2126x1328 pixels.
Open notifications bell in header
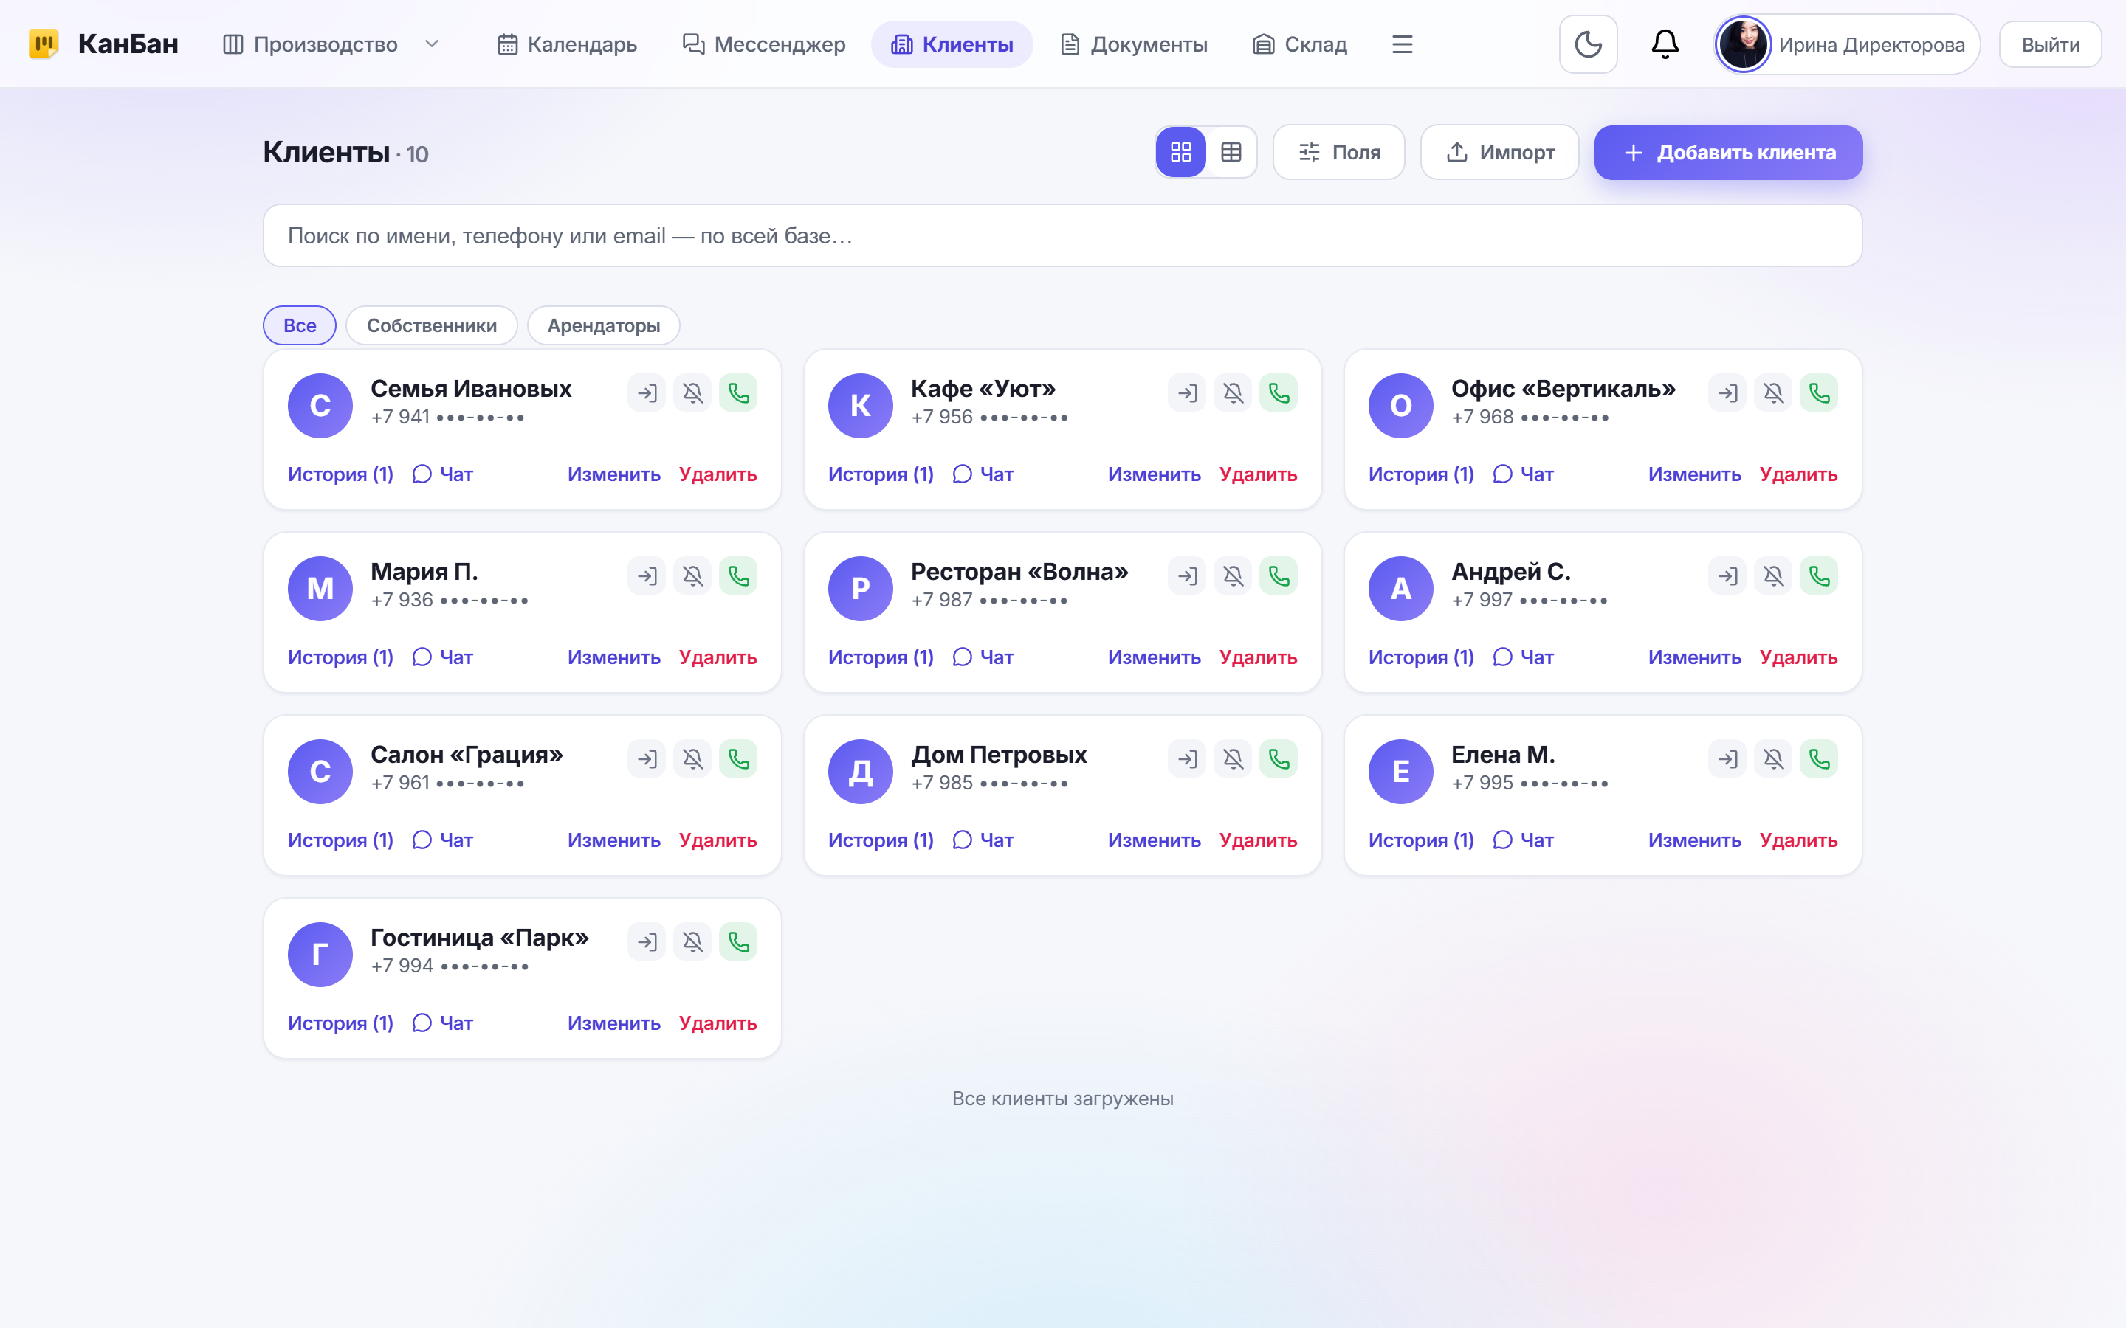pyautogui.click(x=1665, y=44)
